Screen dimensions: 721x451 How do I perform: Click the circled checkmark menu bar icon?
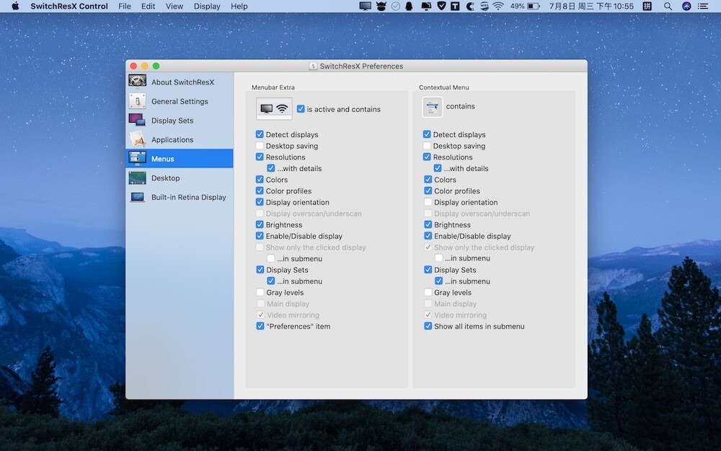pyautogui.click(x=395, y=6)
